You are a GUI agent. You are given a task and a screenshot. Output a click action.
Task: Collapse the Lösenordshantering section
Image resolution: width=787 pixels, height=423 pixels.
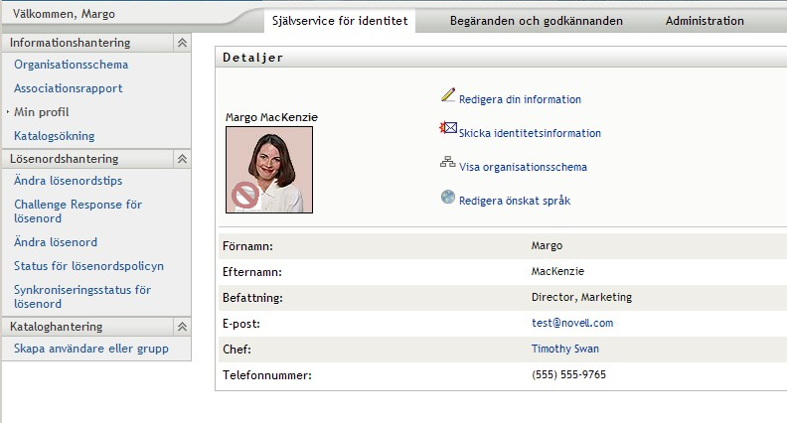[x=182, y=159]
